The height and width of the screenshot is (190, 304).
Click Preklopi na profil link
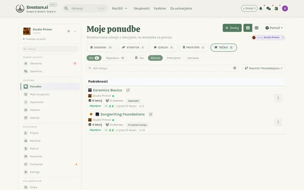tap(34, 39)
